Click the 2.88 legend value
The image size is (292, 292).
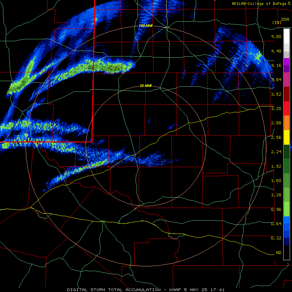276,123
